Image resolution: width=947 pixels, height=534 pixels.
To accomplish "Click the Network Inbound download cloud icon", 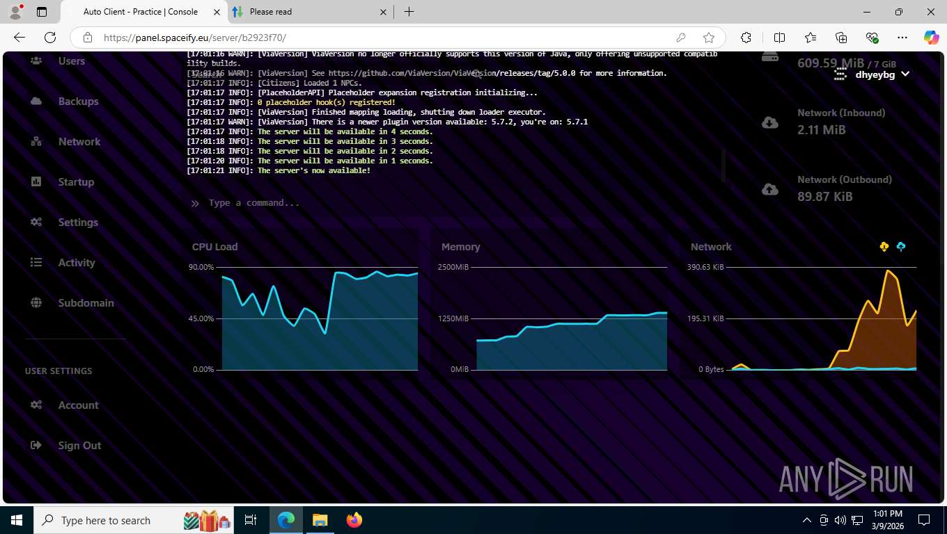I will pyautogui.click(x=770, y=123).
